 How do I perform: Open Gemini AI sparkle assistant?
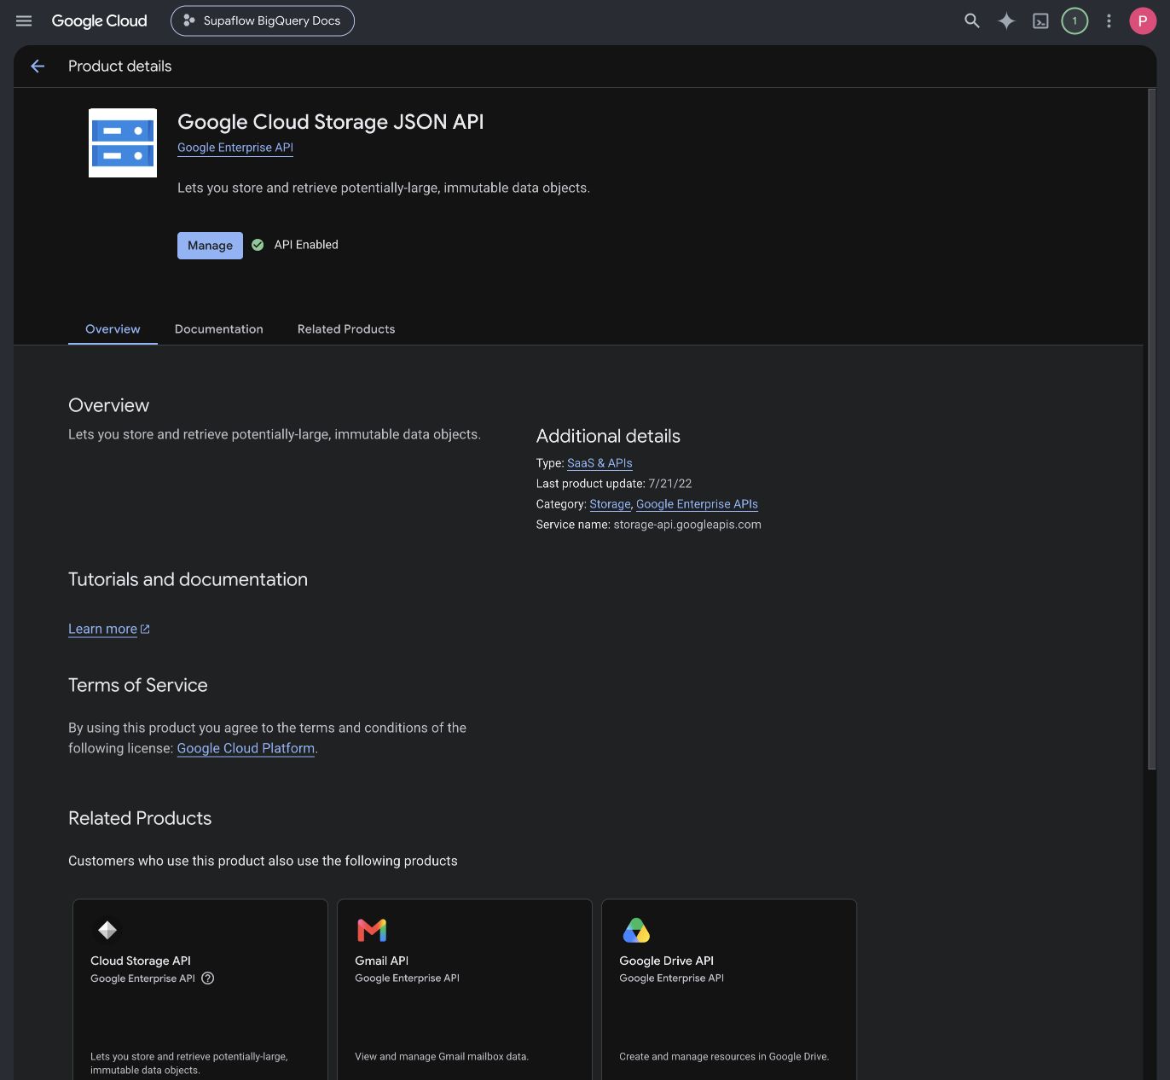click(x=1006, y=20)
